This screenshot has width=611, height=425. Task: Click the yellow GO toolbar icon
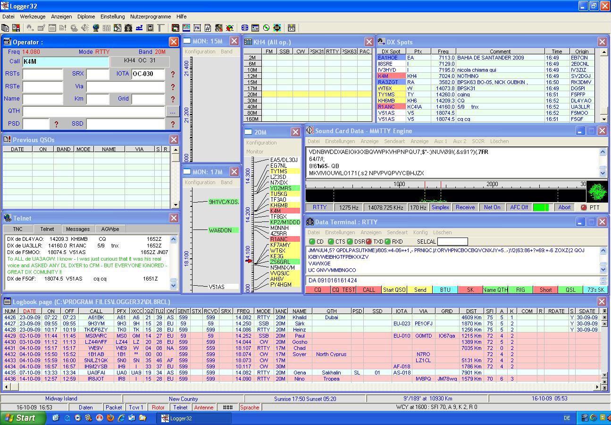coord(277,28)
